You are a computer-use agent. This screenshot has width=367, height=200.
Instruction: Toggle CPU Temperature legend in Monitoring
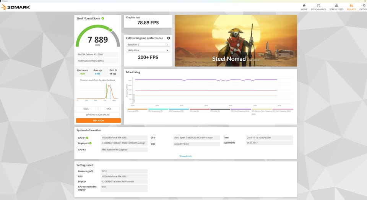click(x=158, y=110)
